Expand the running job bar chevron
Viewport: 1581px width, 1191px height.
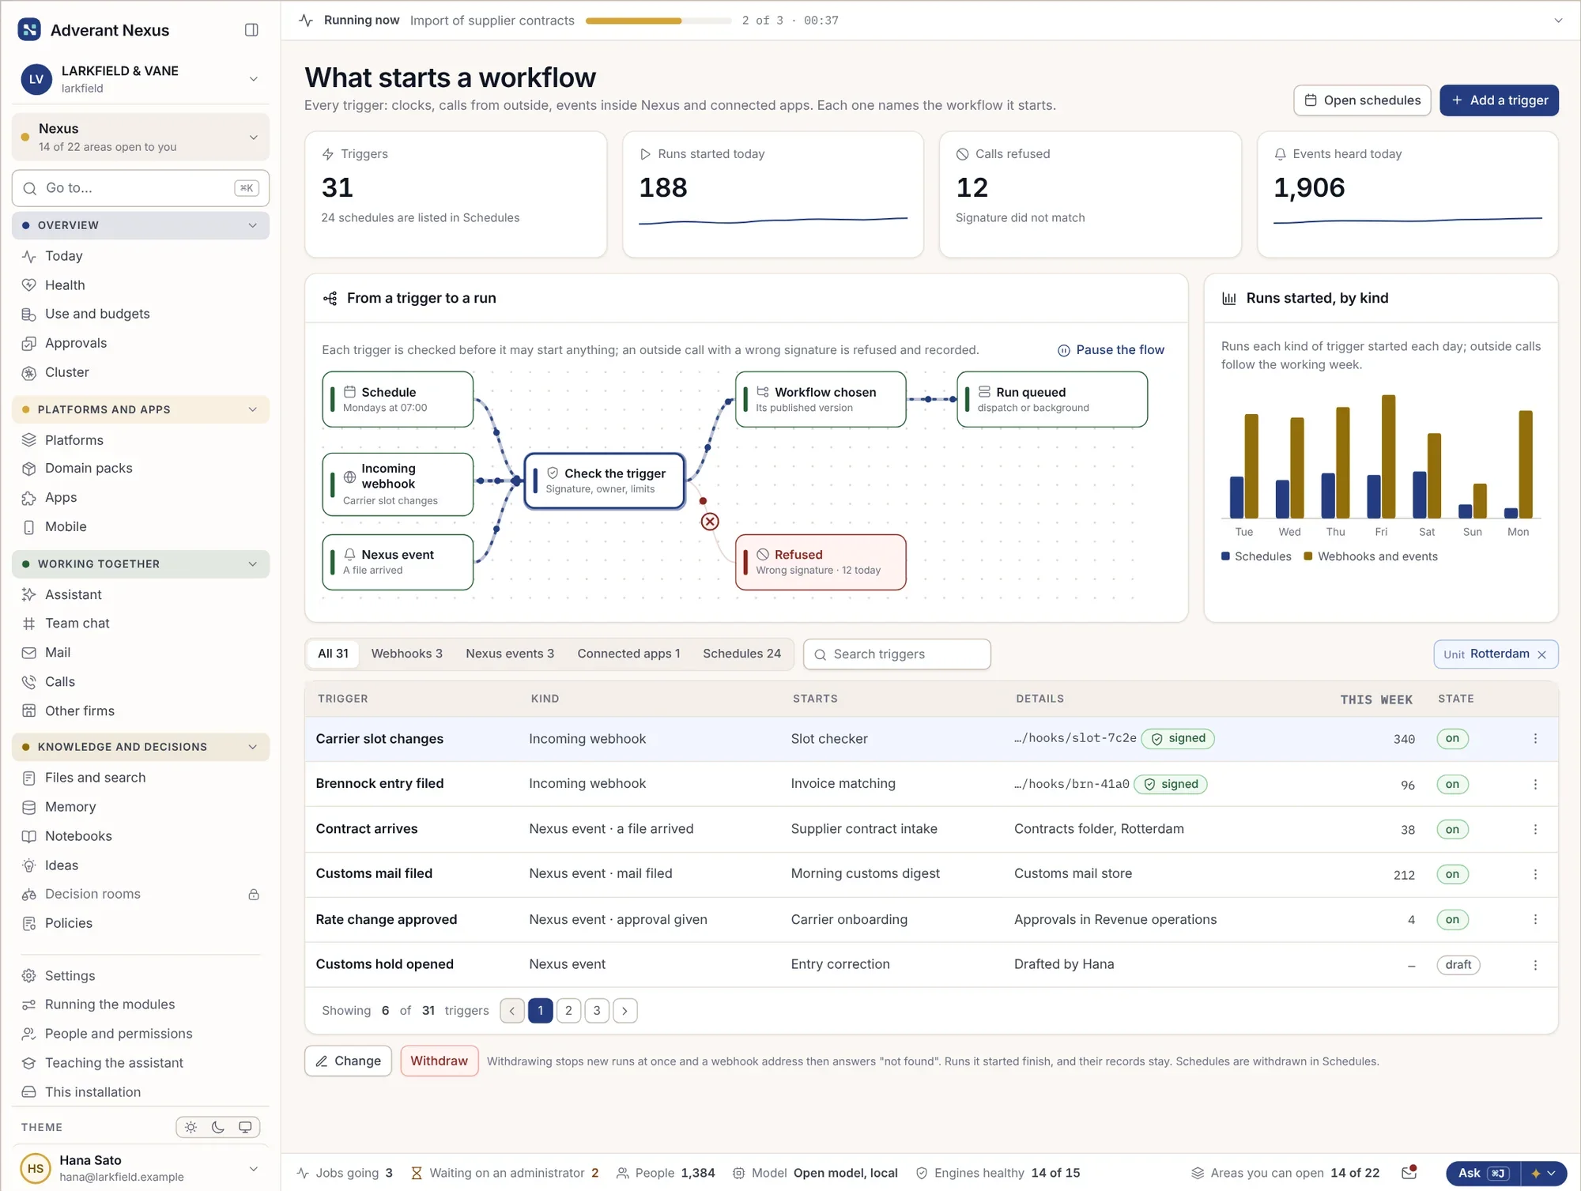[x=1558, y=21]
